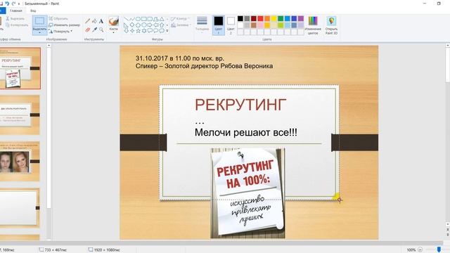Click slide thumbnail showing two women's faces
Image resolution: width=450 pixels, height=253 pixels.
pos(20,161)
